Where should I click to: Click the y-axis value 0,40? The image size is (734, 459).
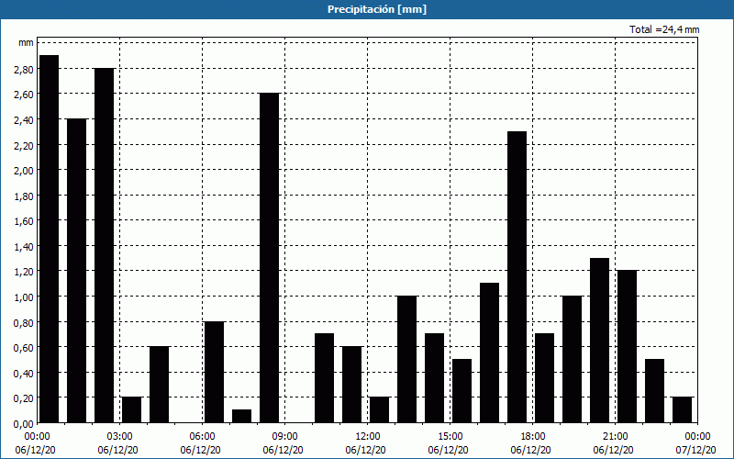(24, 374)
